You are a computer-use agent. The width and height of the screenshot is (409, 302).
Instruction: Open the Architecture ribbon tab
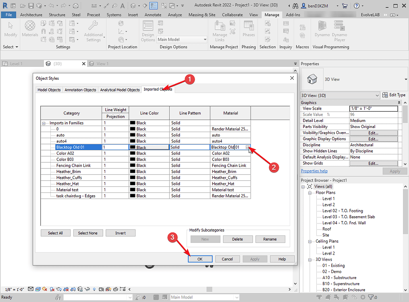[31, 14]
